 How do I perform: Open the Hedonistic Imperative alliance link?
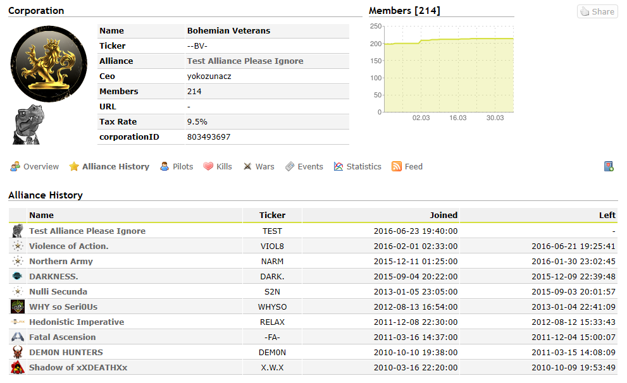click(77, 322)
